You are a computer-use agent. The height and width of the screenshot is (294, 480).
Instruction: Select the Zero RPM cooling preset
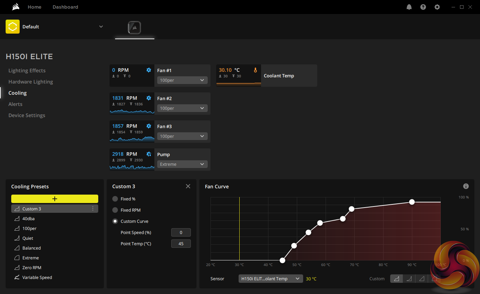(32, 267)
